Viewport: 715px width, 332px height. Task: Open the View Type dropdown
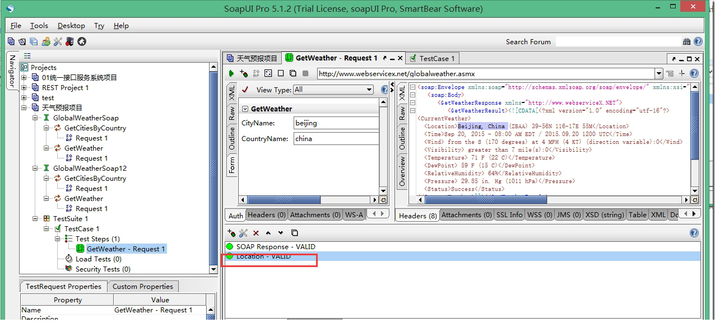[333, 90]
